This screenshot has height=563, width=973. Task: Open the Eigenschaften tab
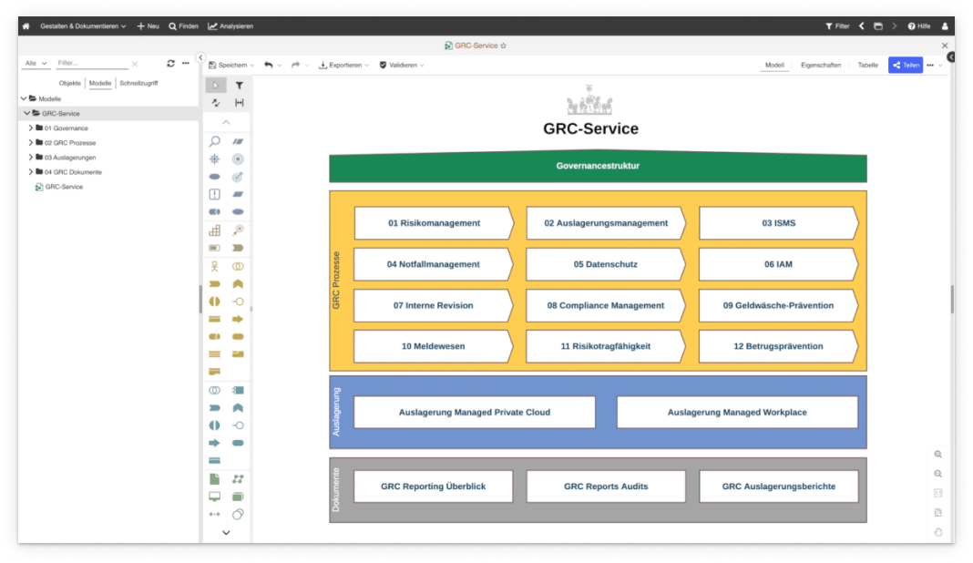pos(820,66)
